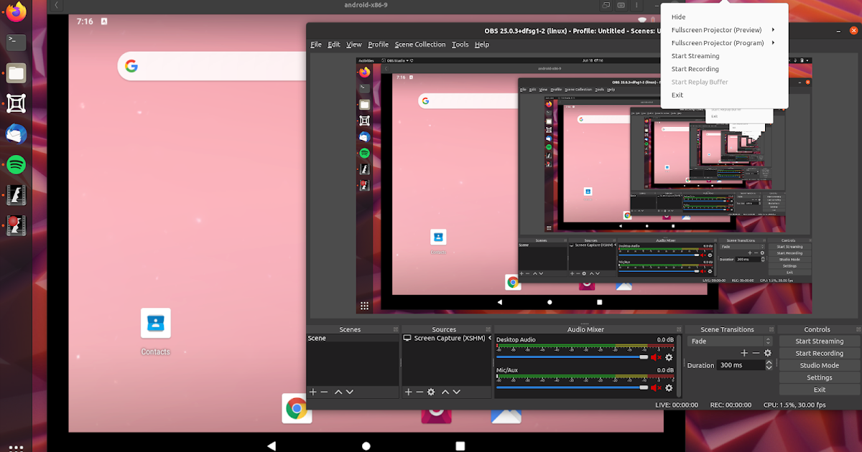The width and height of the screenshot is (862, 452).
Task: Open Desktop Audio settings gear in Audio Mixer
Action: (x=668, y=357)
